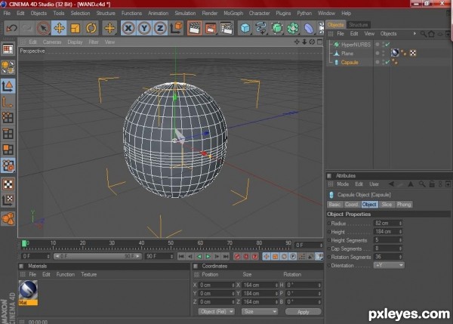Click the Apply button
This screenshot has height=324, width=453.
tap(303, 312)
